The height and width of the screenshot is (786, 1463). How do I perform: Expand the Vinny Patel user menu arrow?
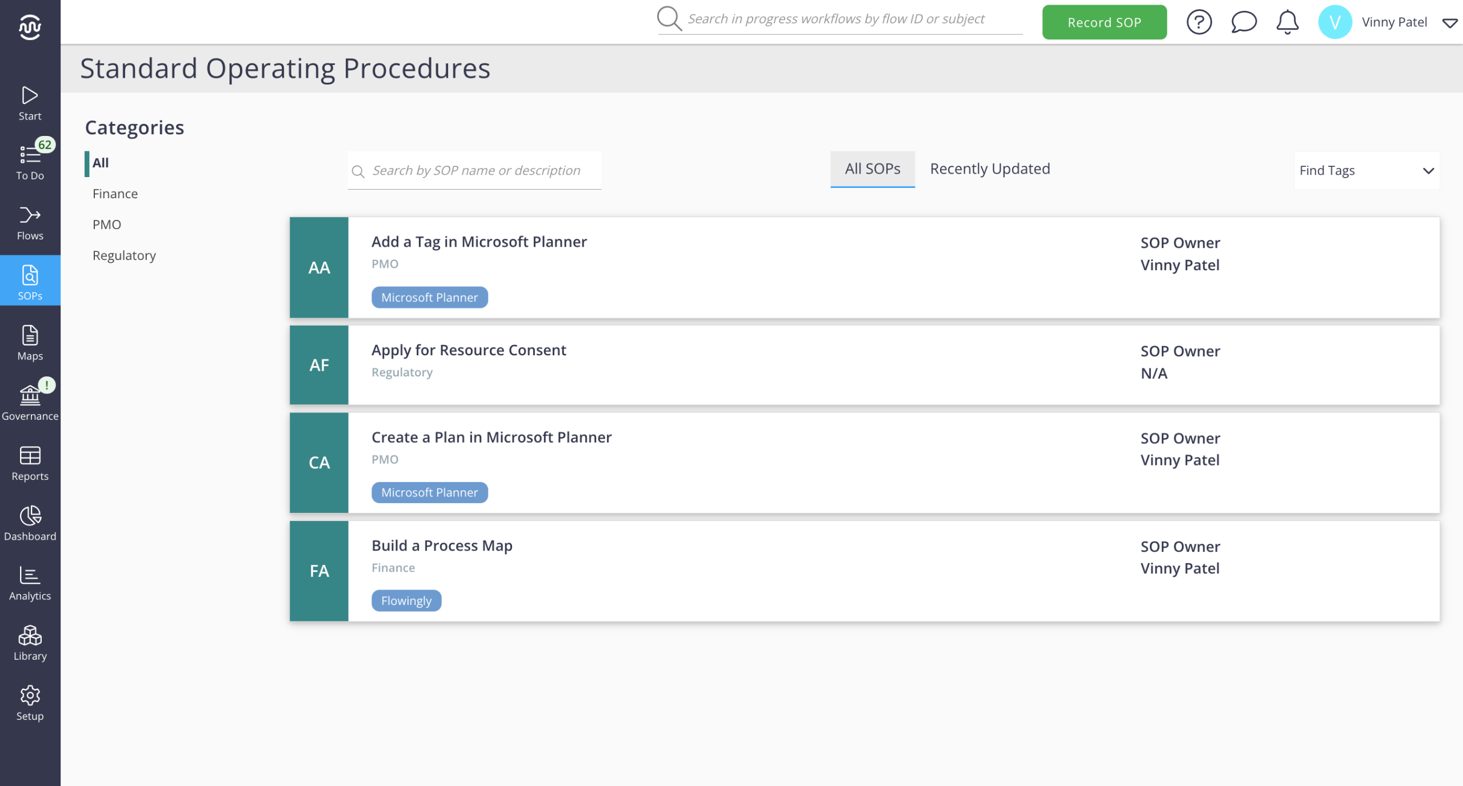coord(1449,23)
